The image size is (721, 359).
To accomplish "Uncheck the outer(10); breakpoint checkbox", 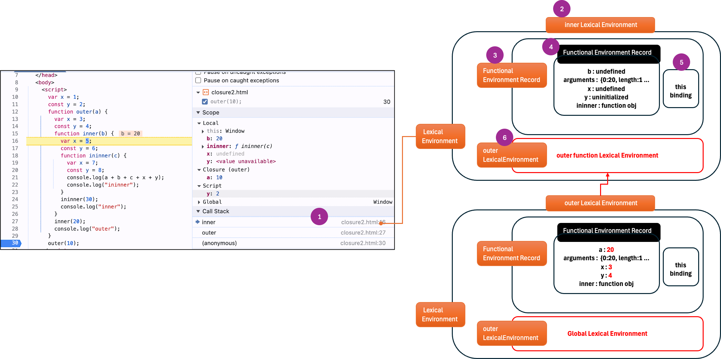I will click(x=205, y=102).
